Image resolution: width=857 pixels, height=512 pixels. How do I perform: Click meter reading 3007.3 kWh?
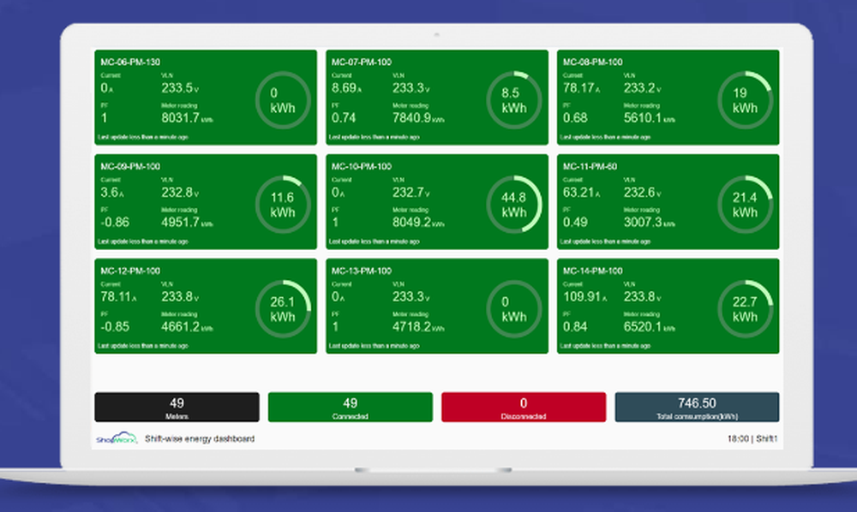650,222
